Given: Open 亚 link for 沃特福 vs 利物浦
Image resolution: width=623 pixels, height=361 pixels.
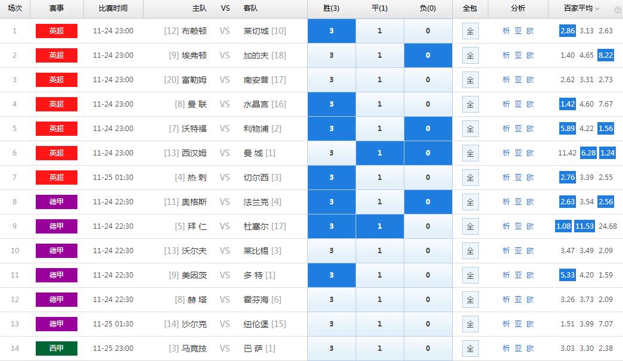Looking at the screenshot, I should 518,129.
